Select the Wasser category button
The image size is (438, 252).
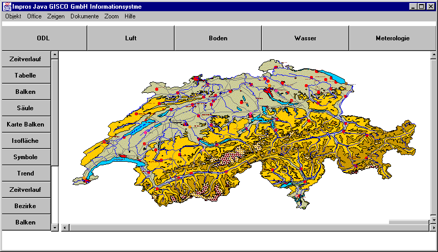pos(305,38)
